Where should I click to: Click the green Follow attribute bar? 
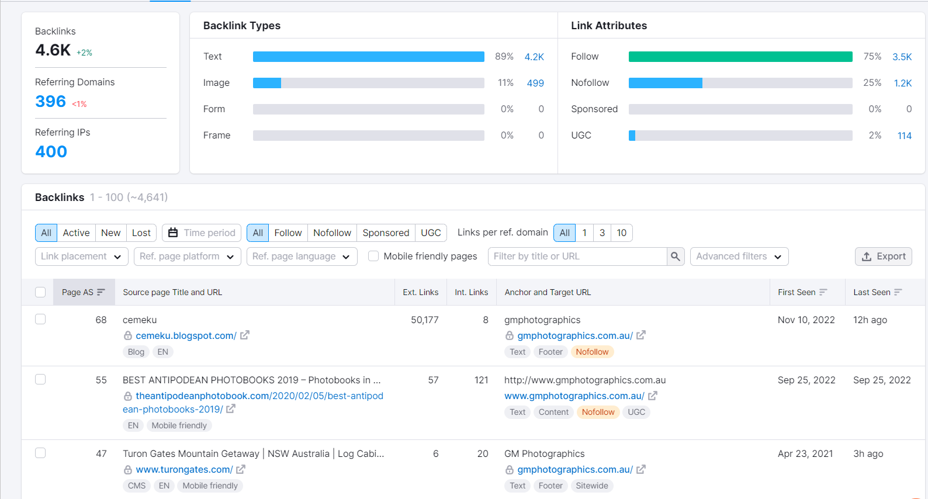click(x=740, y=57)
